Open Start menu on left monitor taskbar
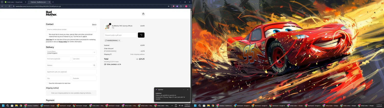This screenshot has height=108, width=384. 3,105
